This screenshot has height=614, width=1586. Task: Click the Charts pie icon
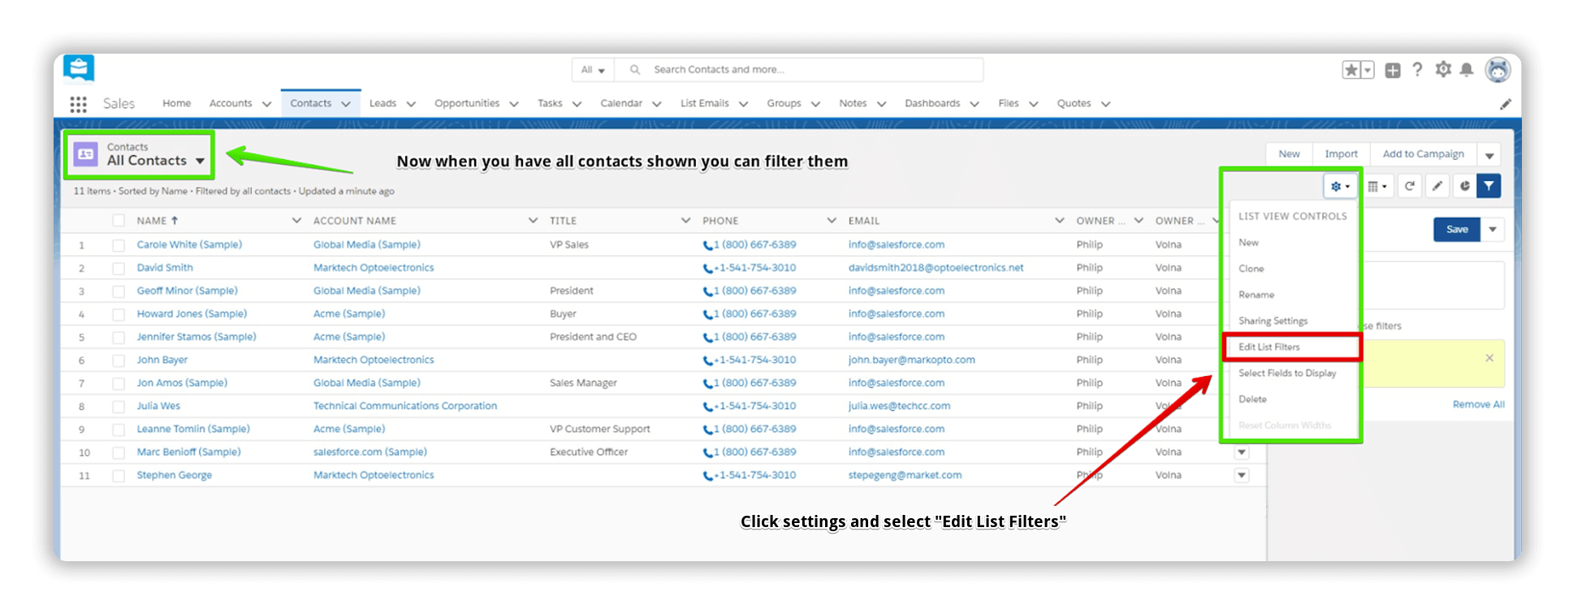(x=1465, y=186)
